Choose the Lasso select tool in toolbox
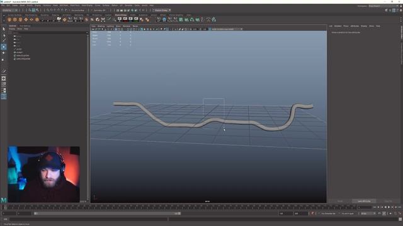 click(4, 35)
